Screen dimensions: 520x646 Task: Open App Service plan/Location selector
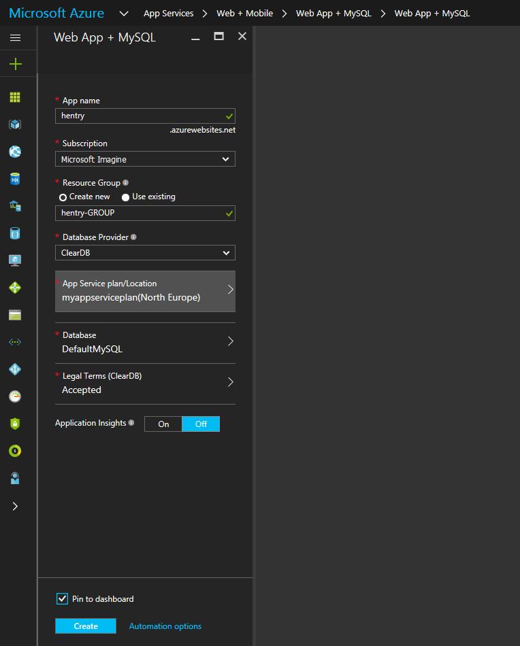coord(145,291)
